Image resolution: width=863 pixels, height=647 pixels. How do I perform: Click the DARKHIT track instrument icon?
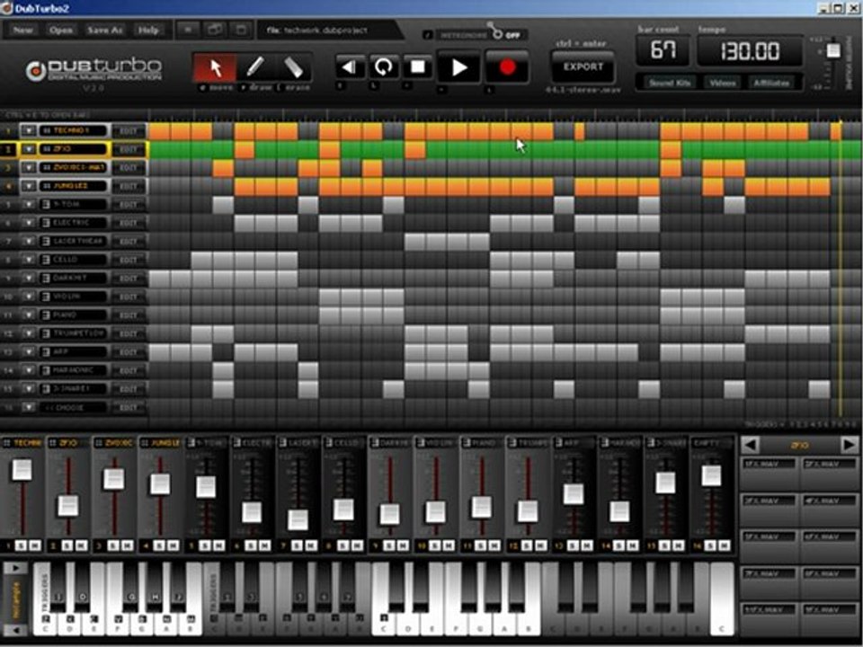pyautogui.click(x=47, y=279)
